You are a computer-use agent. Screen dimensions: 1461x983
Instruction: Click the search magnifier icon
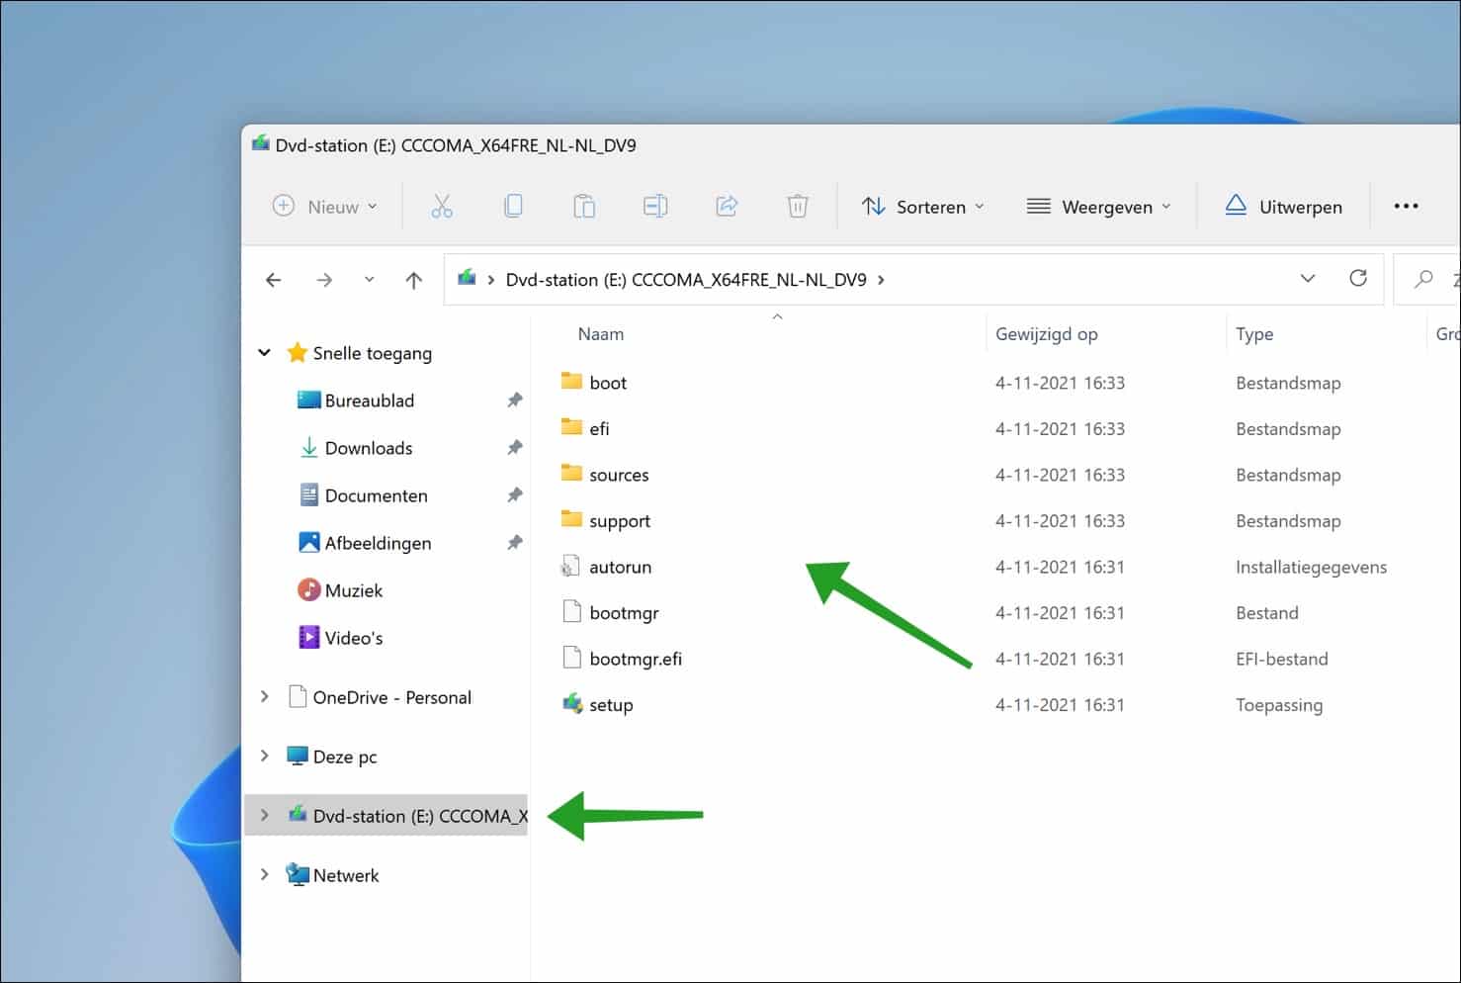pyautogui.click(x=1423, y=280)
